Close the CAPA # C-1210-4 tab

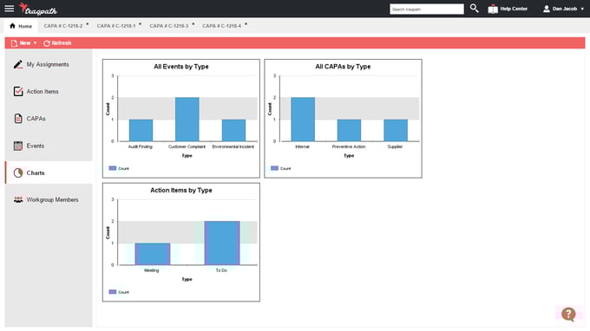246,24
